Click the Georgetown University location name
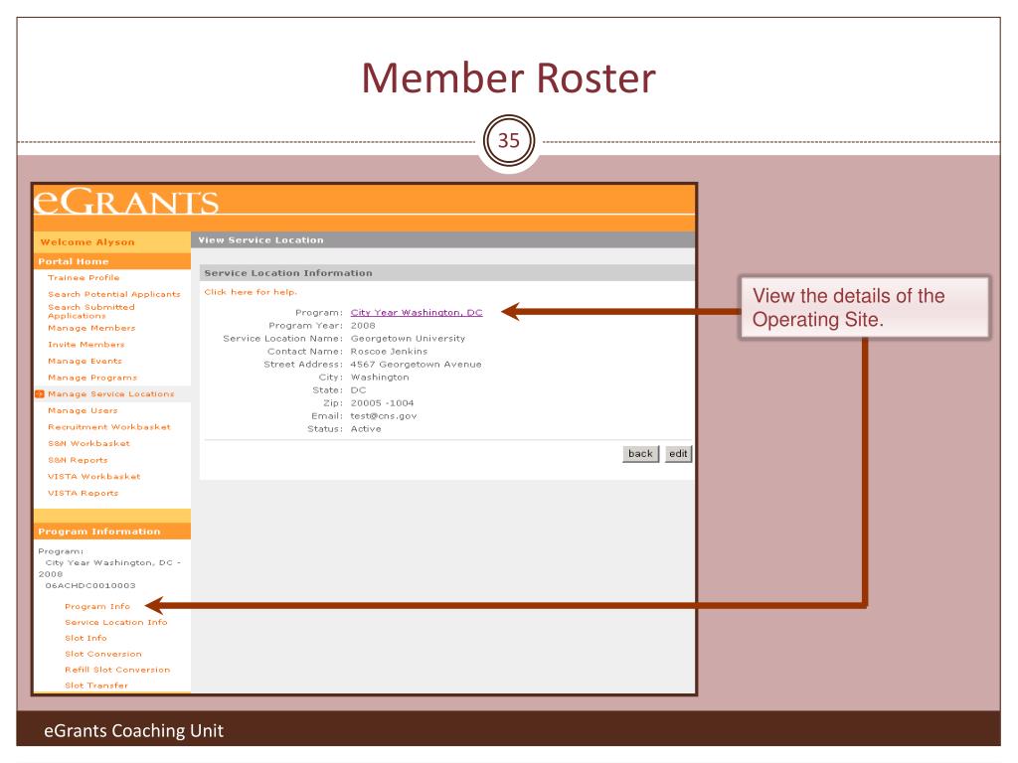The image size is (1018, 763). 408,339
